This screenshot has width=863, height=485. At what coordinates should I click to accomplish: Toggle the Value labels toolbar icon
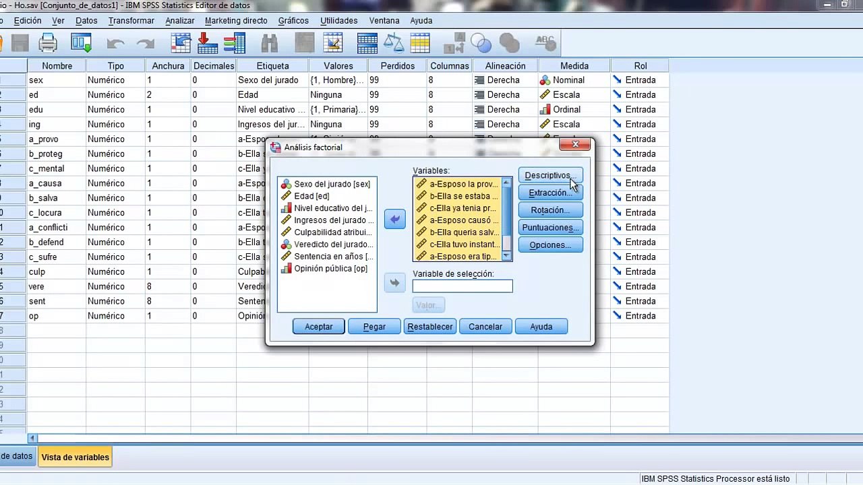[x=454, y=44]
